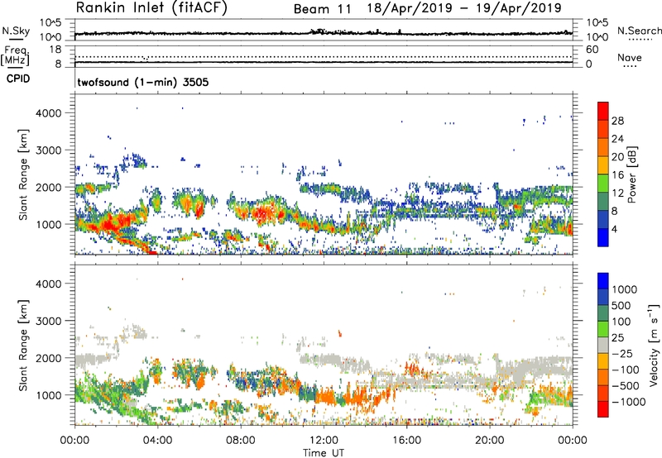The height and width of the screenshot is (458, 662).
Task: Click the '18' frequency axis tick
Action: point(55,50)
